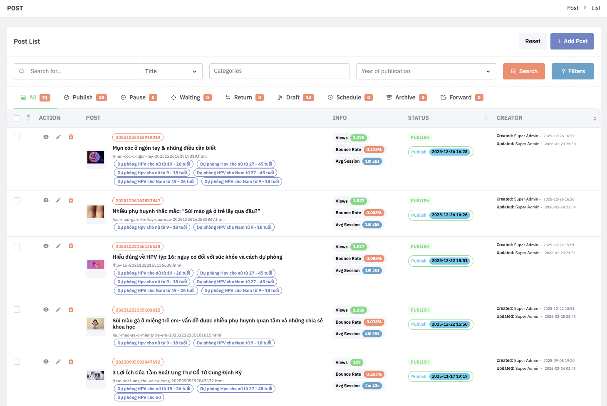Open thumbnail of the "Mụn cóc ở ngón tay" post
The height and width of the screenshot is (406, 607).
click(x=96, y=157)
